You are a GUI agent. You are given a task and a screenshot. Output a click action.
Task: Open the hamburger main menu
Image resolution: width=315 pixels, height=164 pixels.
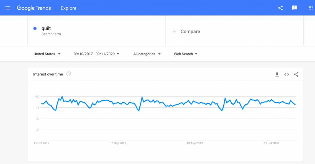8,8
